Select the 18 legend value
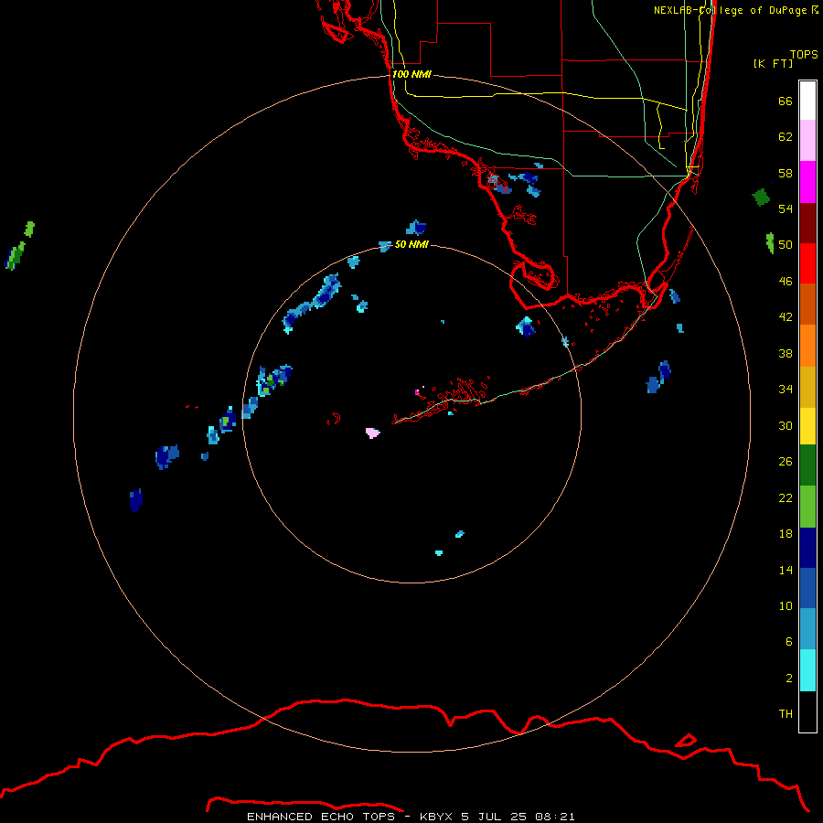The height and width of the screenshot is (823, 823). (786, 534)
